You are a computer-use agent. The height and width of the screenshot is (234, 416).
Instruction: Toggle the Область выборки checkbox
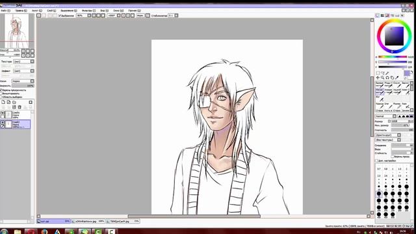1,97
